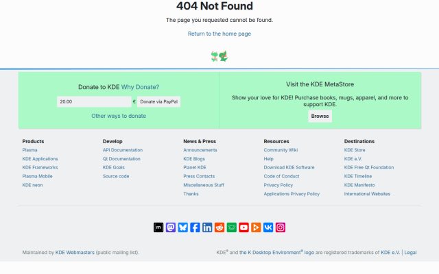Open Source code link
The height and width of the screenshot is (274, 439).
(116, 176)
